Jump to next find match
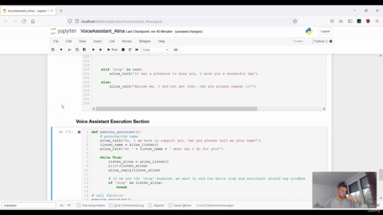383x215 pixels. click(x=69, y=205)
